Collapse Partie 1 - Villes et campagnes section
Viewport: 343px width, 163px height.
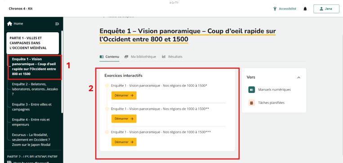point(33,43)
